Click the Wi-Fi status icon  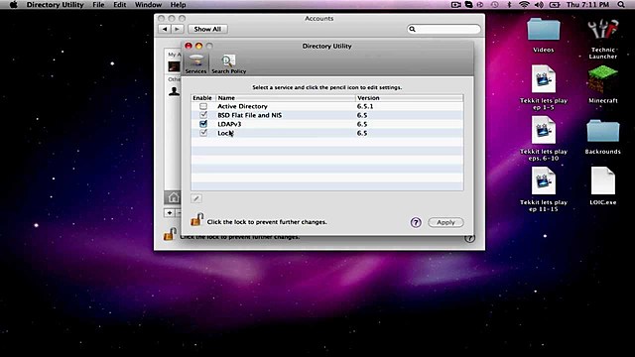524,5
